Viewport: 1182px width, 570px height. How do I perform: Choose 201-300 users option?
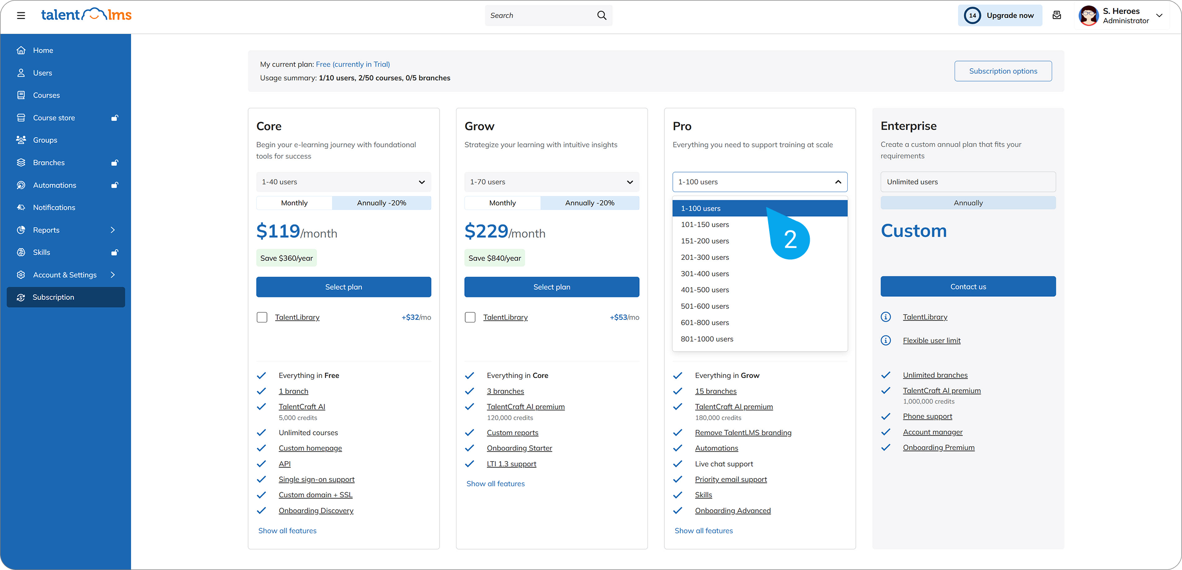(760, 257)
